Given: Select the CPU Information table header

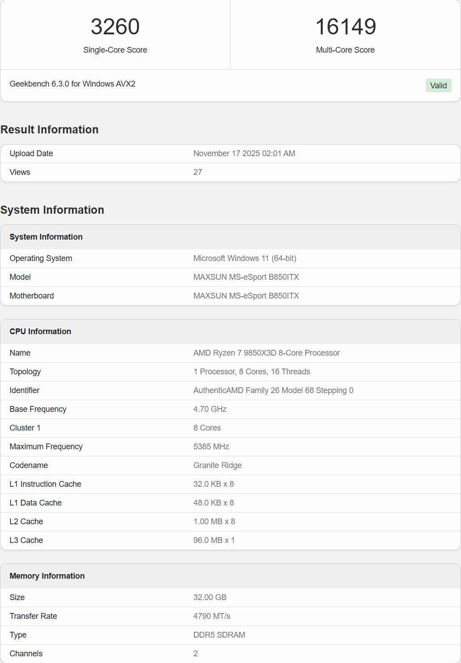Looking at the screenshot, I should pos(40,331).
